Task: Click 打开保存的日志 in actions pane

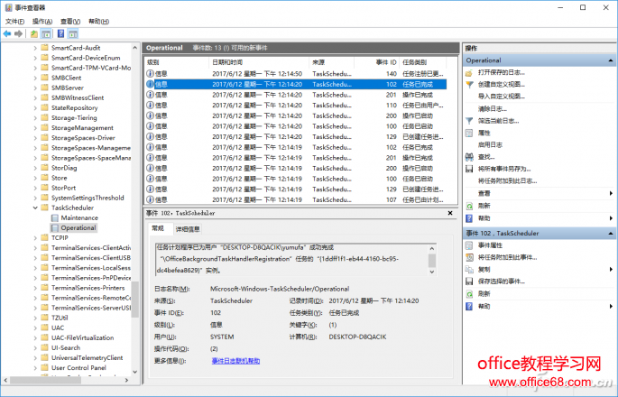Action: coord(503,71)
